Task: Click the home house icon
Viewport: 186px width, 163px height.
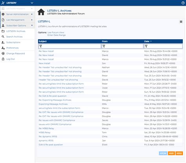Action: (41, 12)
